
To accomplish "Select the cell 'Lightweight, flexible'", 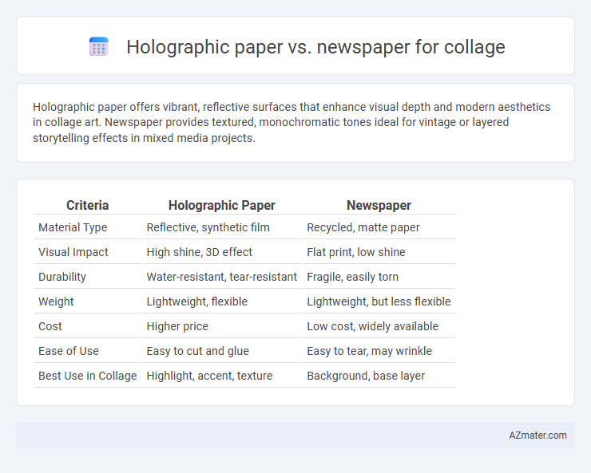I will coord(197,302).
